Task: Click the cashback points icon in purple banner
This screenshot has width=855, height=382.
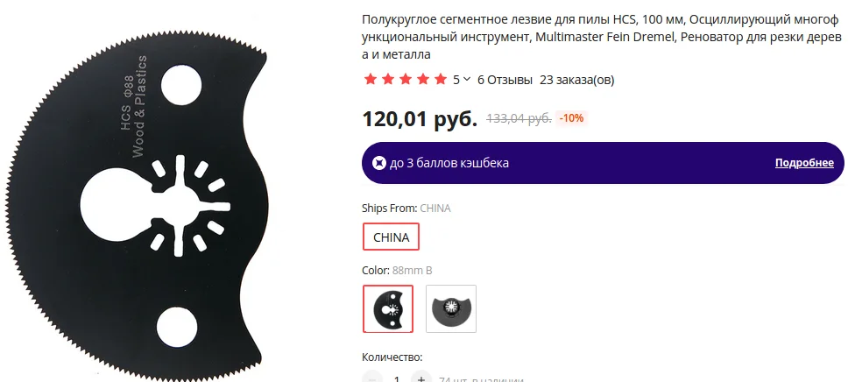Action: [x=379, y=163]
